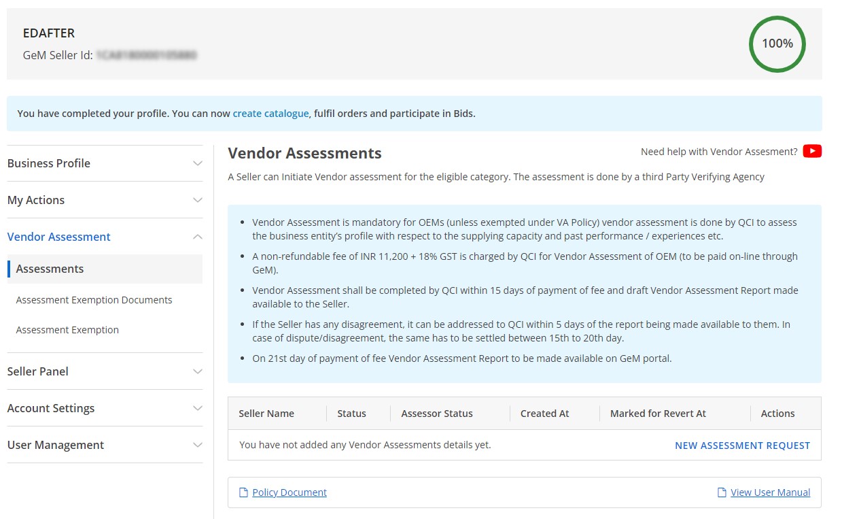Open the View User Manual

(x=771, y=492)
